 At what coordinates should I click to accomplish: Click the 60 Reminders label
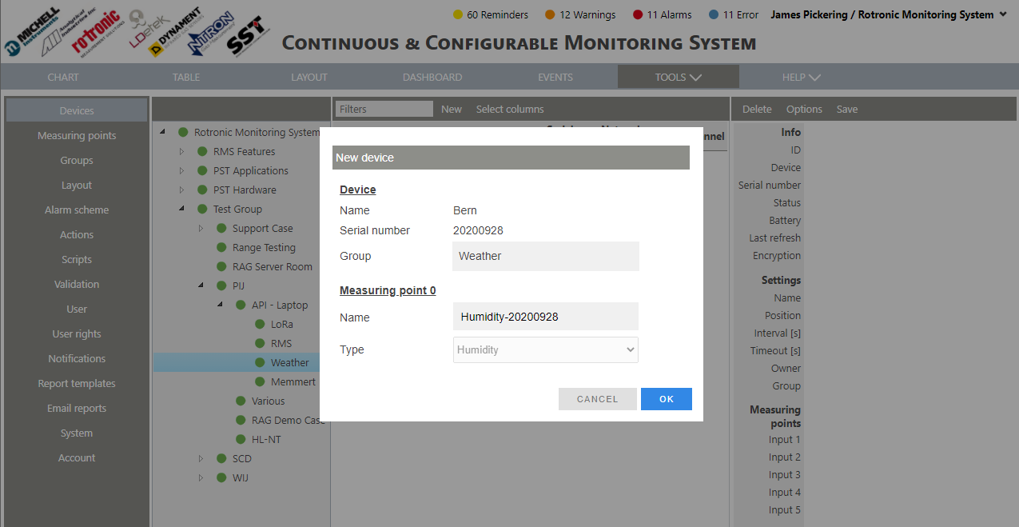(497, 14)
